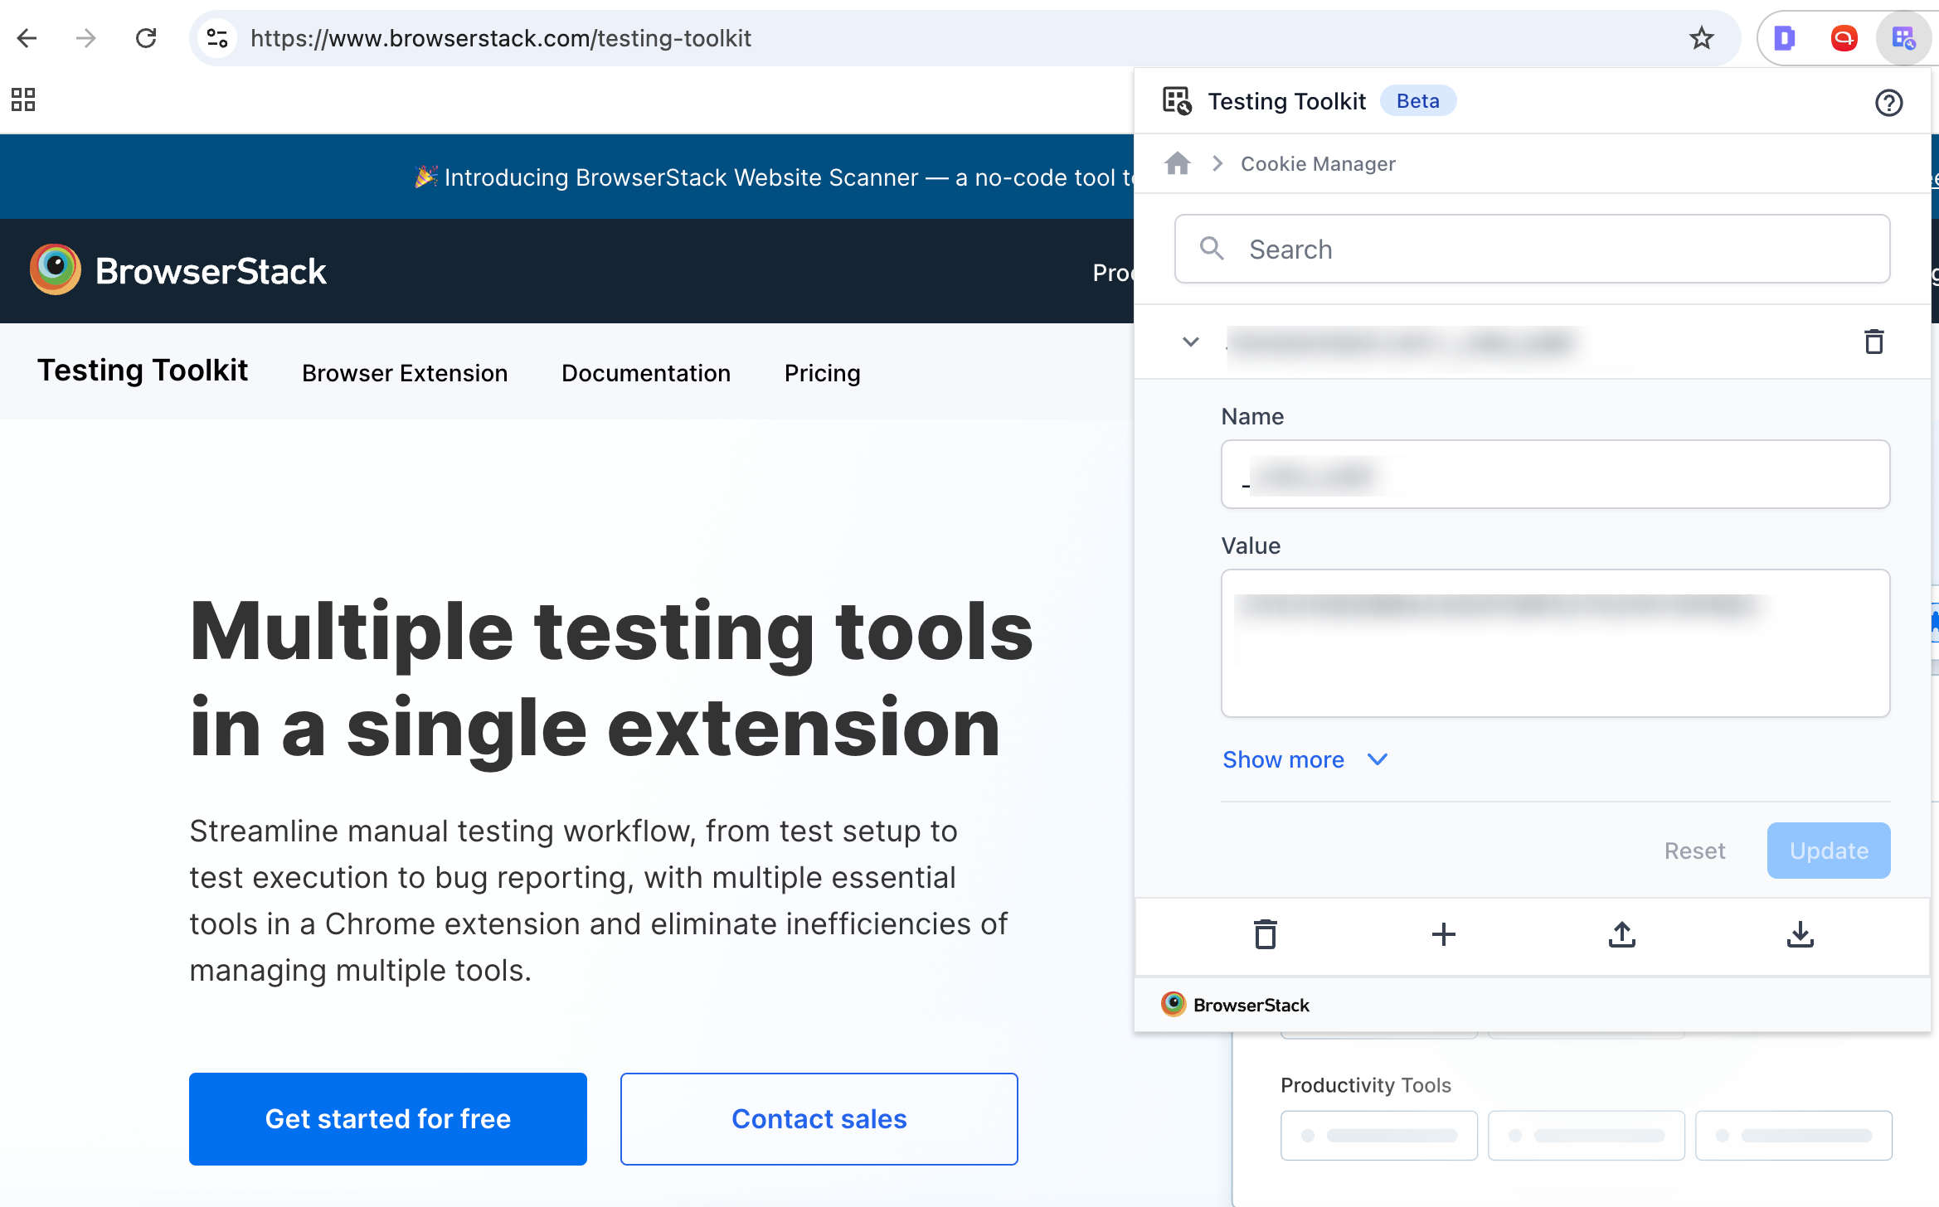The width and height of the screenshot is (1939, 1207).
Task: Open the Browser Extension tab
Action: click(405, 373)
